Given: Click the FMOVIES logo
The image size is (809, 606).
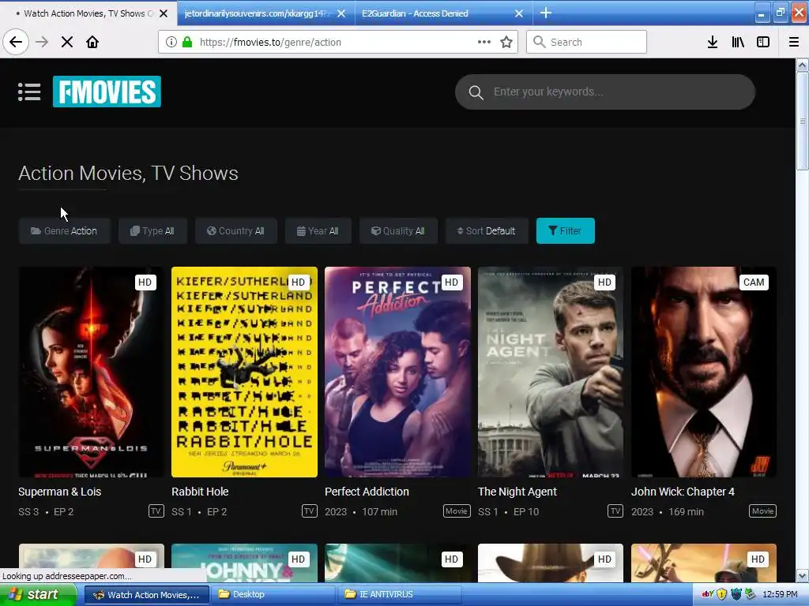Looking at the screenshot, I should point(107,92).
